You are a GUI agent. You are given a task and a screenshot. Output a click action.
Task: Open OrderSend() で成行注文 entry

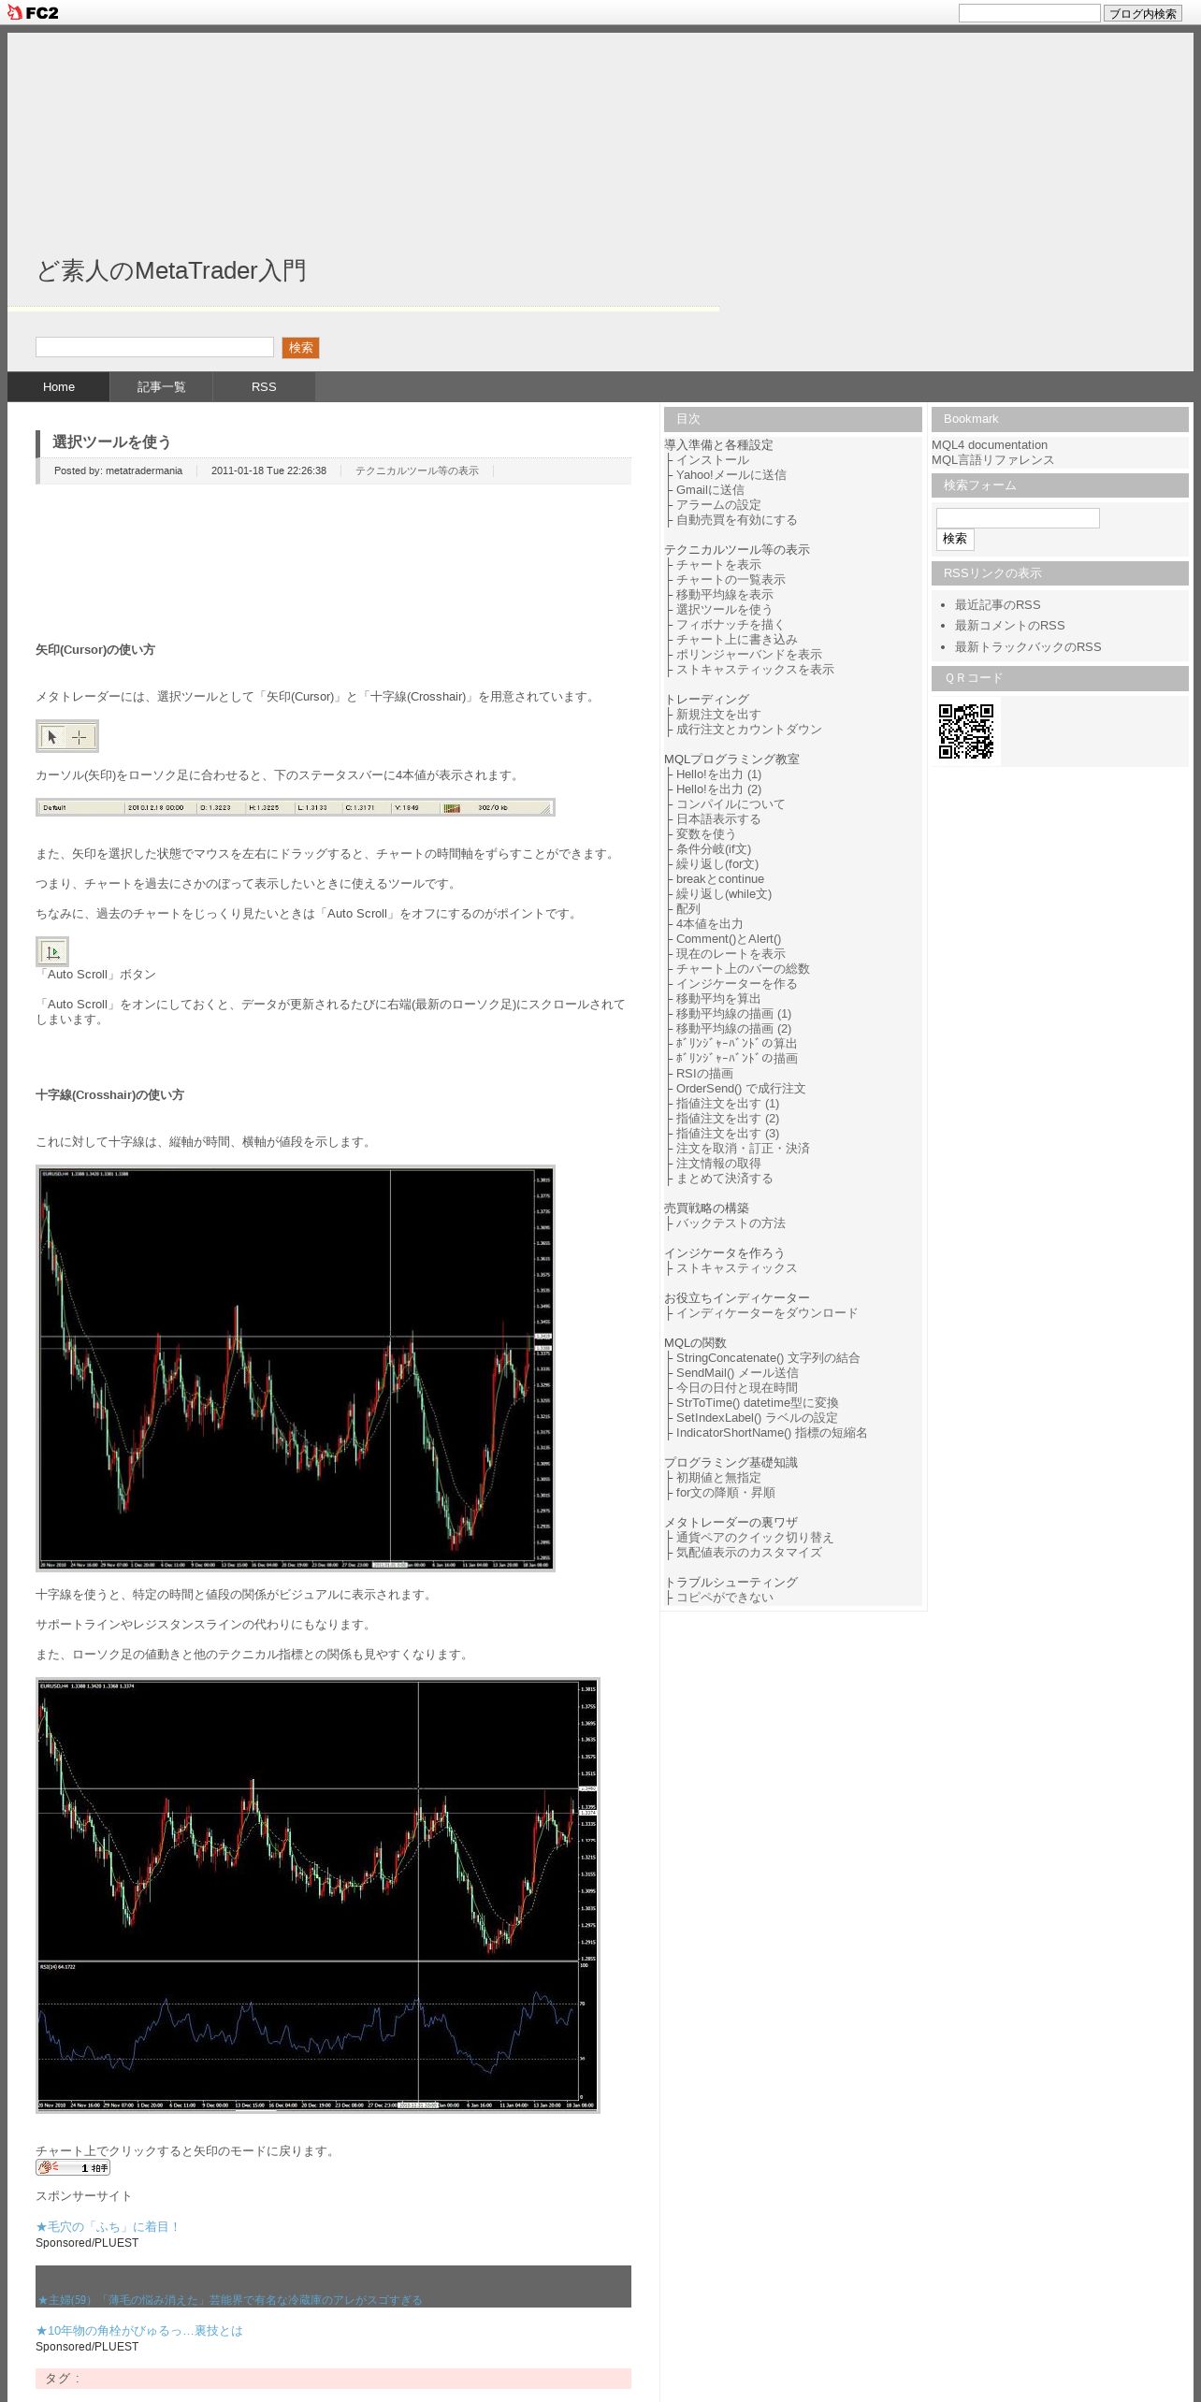(x=741, y=1089)
